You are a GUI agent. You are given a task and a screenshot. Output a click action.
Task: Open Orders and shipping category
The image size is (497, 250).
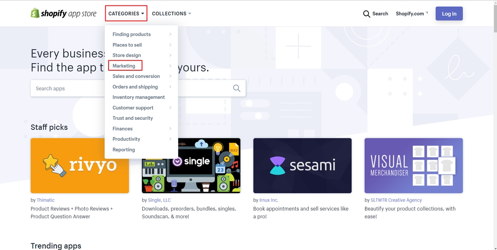(x=135, y=87)
